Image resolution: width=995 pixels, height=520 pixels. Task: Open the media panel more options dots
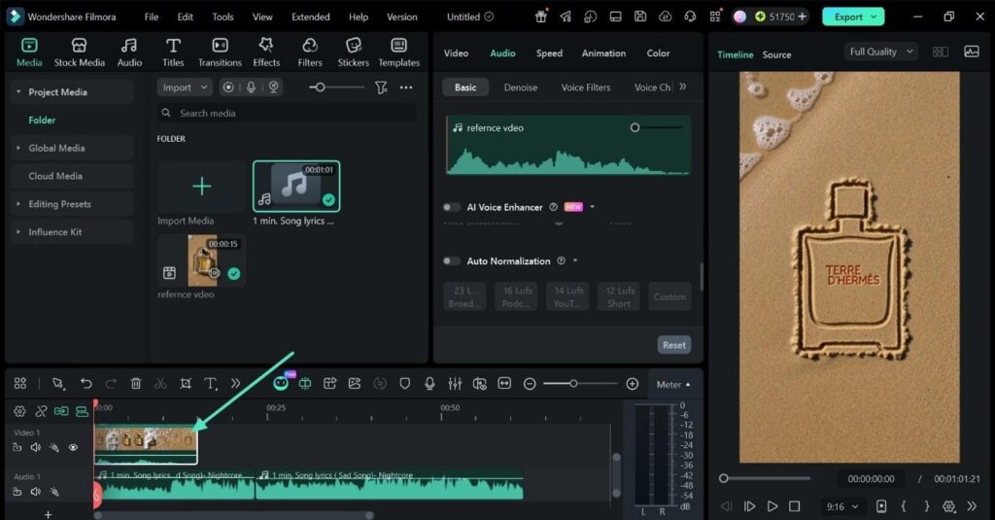pos(406,87)
